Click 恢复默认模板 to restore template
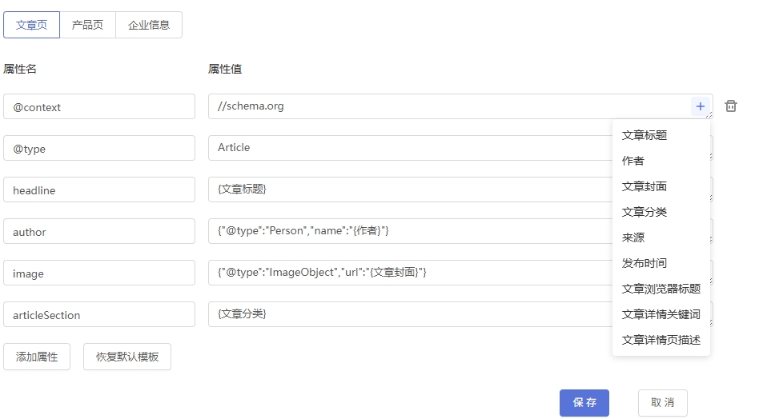The image size is (771, 419). click(126, 357)
